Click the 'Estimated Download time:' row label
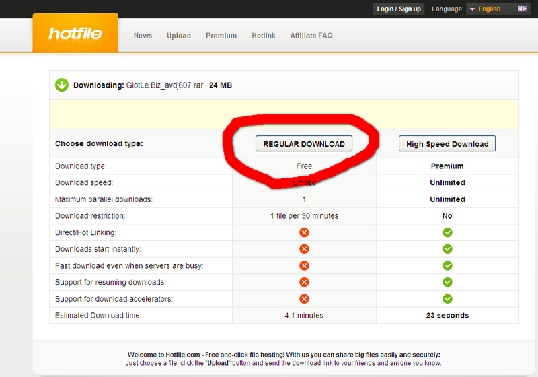538x377 pixels. (x=98, y=316)
